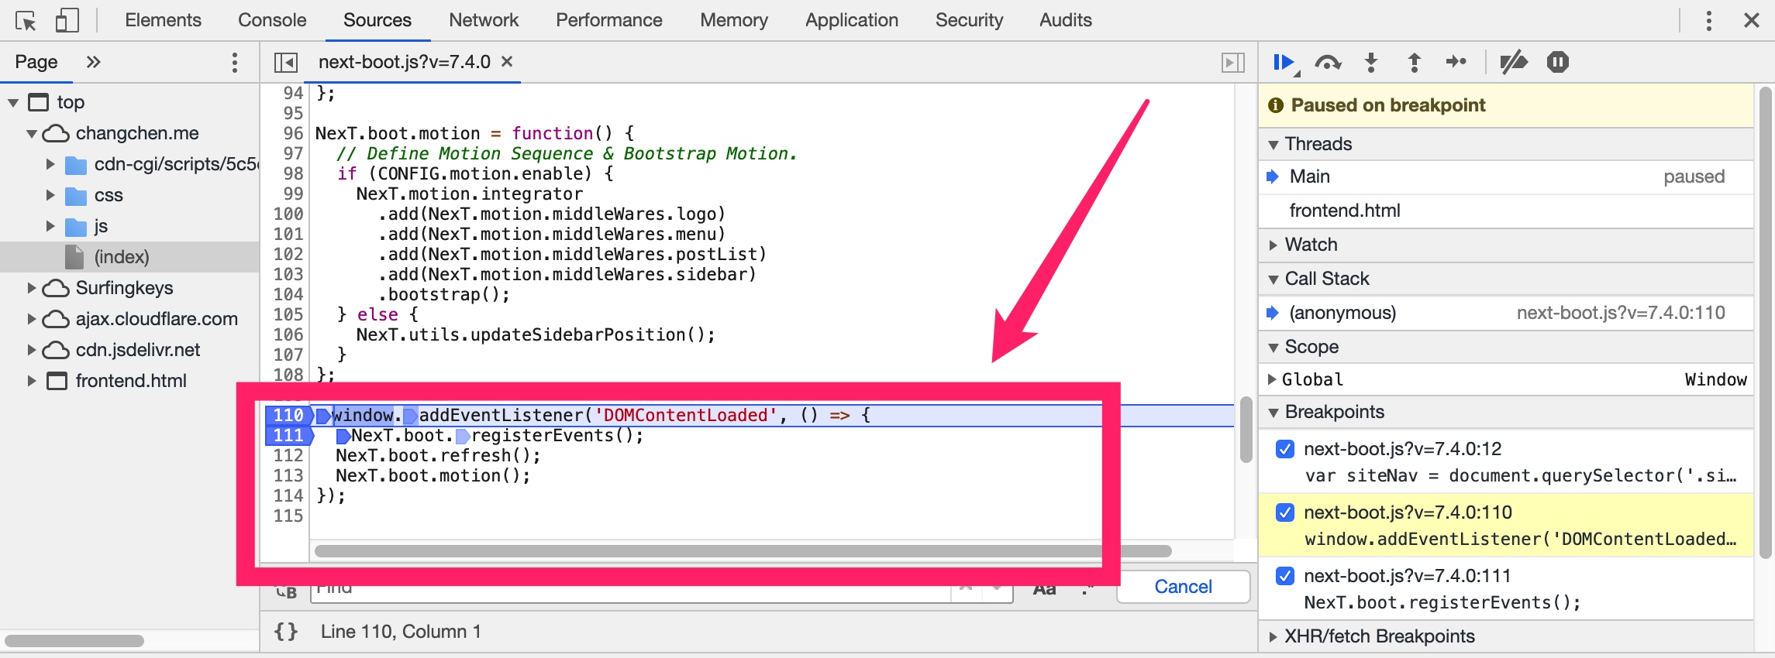This screenshot has width=1775, height=658.
Task: Click the Cancel button in search bar
Action: click(x=1183, y=587)
